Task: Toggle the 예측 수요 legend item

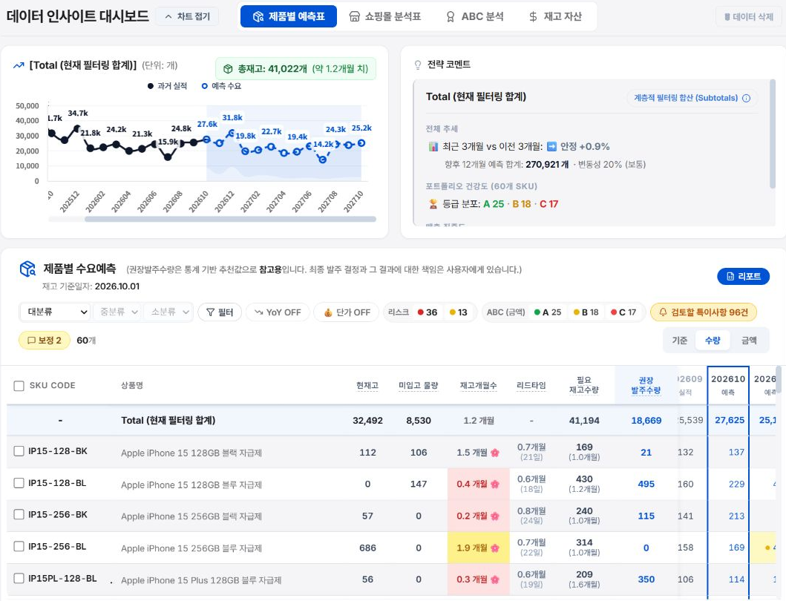Action: pos(221,86)
